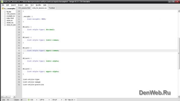Open bg.jpg in the project tree
Image resolution: width=180 pixels, height=101 pixels.
click(x=9, y=12)
